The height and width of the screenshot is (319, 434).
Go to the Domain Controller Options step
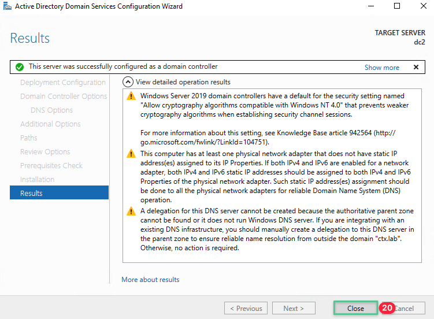[x=64, y=97]
